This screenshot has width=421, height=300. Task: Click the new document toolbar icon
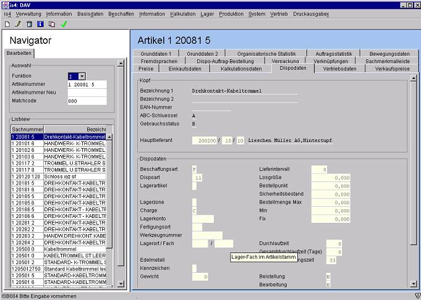coord(7,24)
